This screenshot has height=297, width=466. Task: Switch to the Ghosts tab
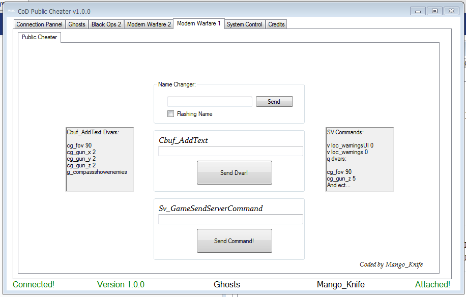coord(77,24)
